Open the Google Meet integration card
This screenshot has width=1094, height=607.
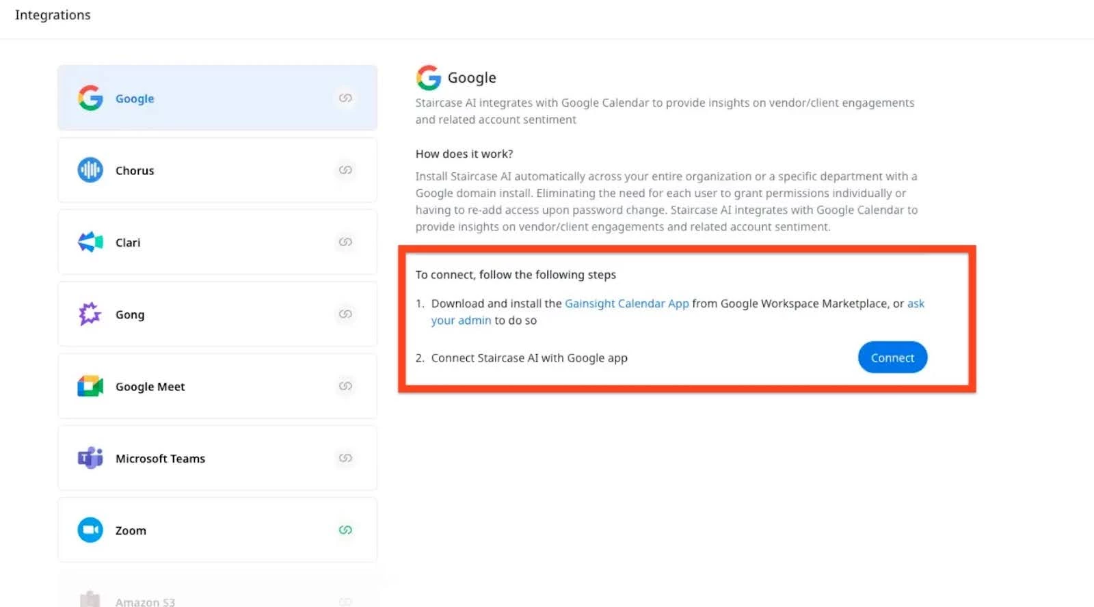[x=217, y=386]
